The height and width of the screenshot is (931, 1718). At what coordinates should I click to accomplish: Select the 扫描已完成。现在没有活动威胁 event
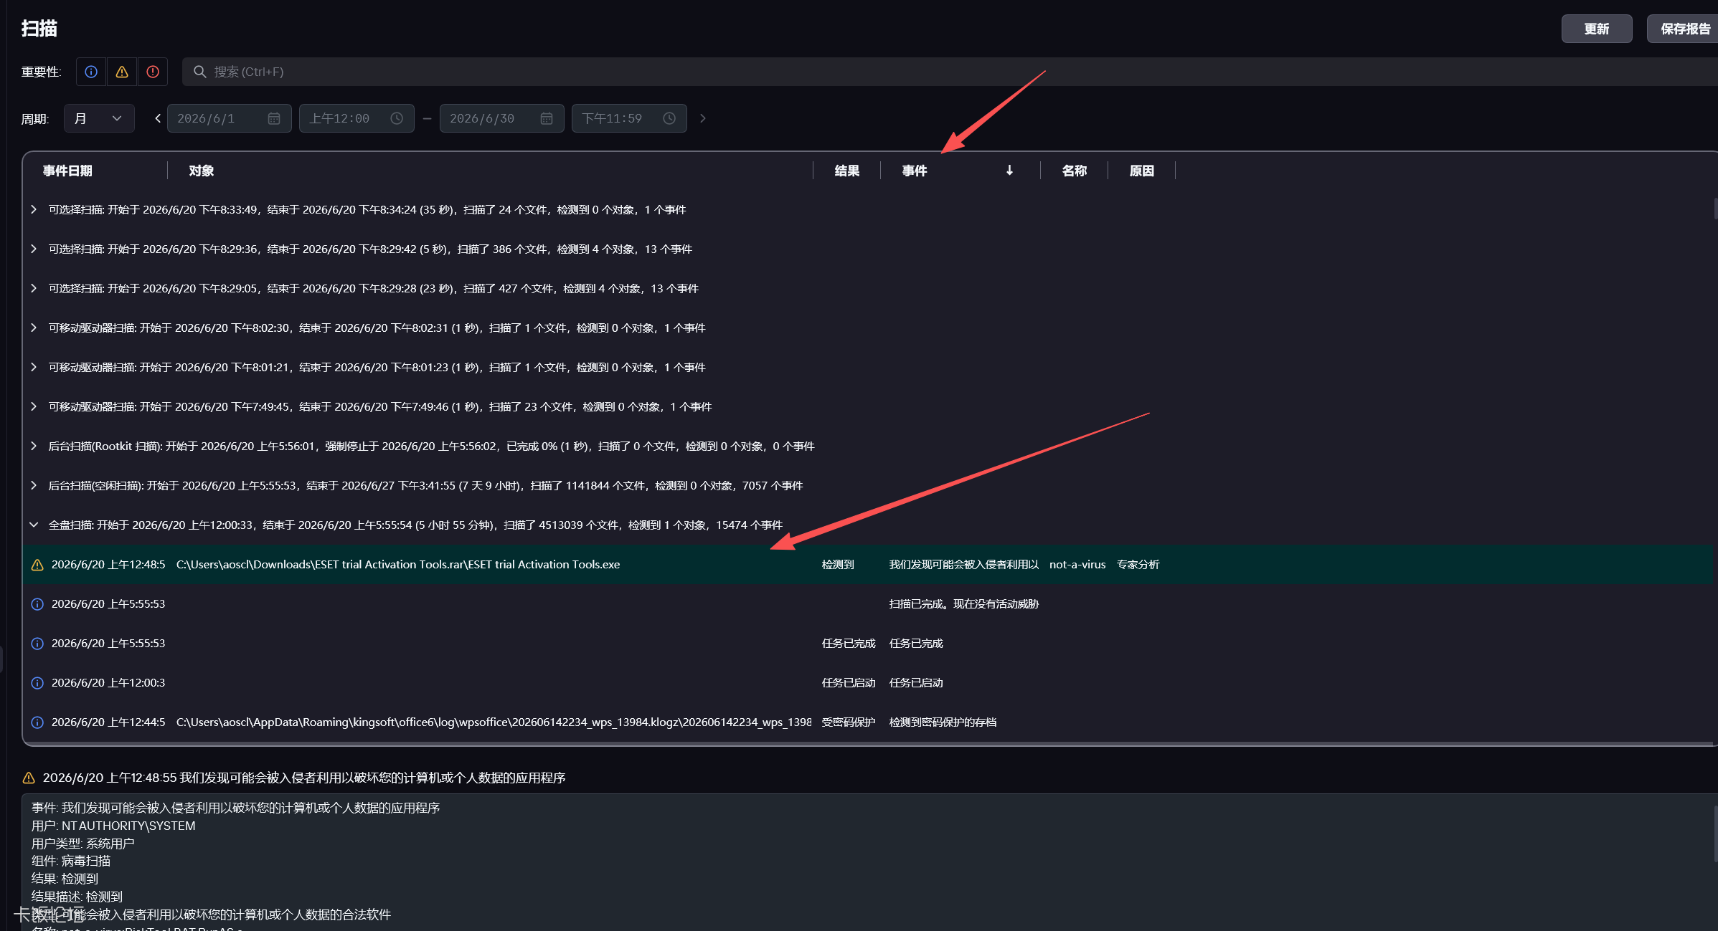click(x=964, y=603)
